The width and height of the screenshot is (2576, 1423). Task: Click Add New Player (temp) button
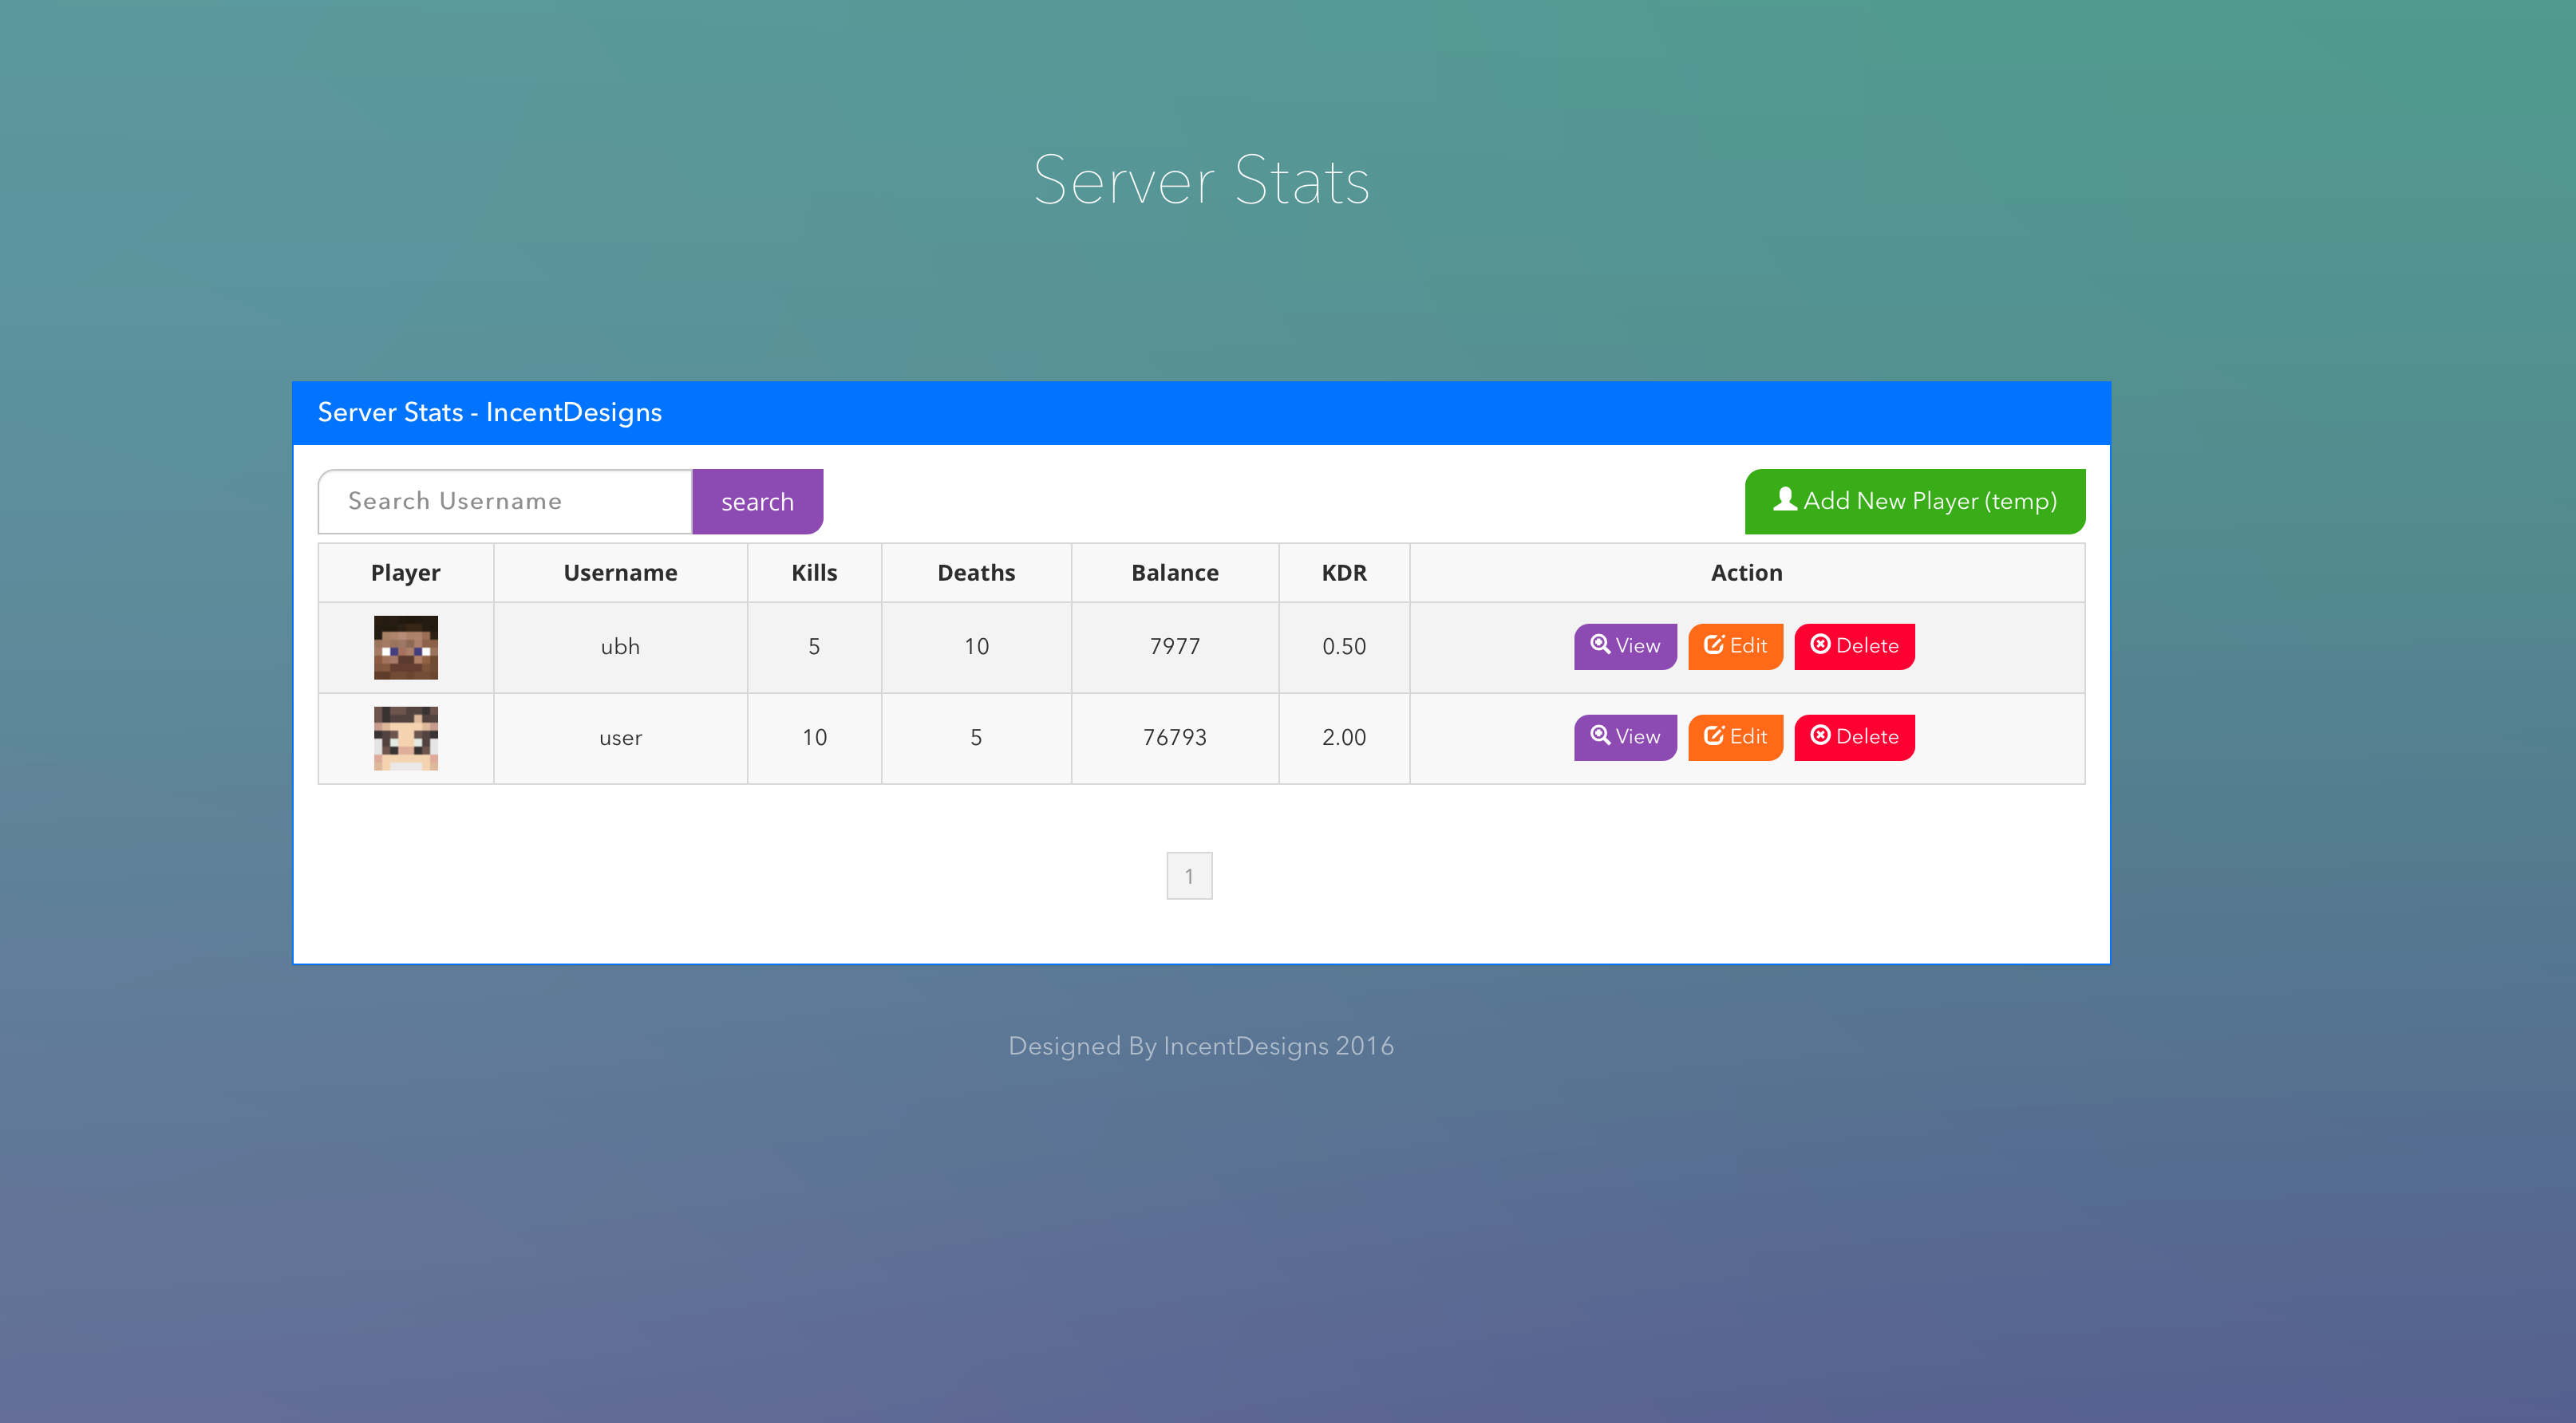(x=1914, y=502)
